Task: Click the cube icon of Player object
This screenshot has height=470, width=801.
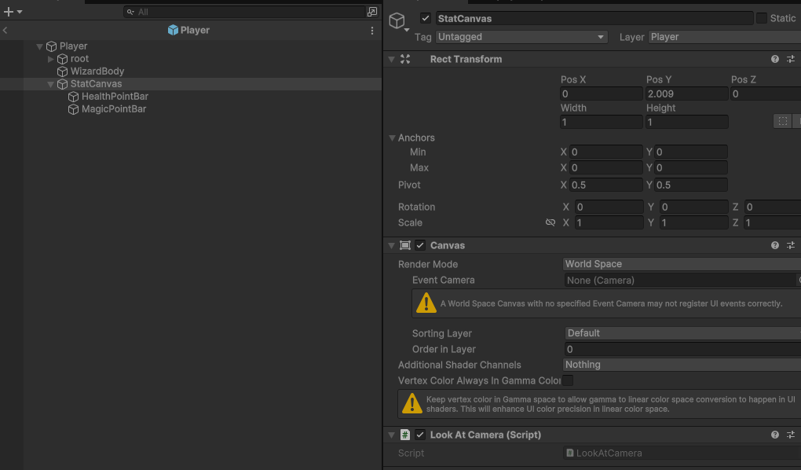Action: click(51, 46)
